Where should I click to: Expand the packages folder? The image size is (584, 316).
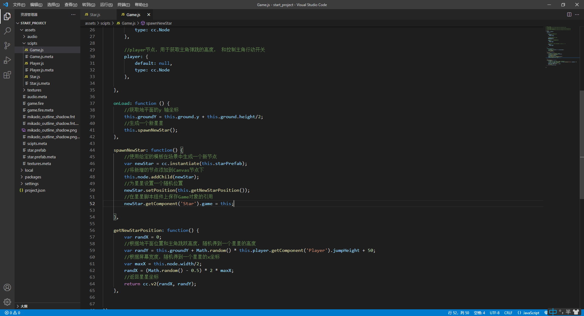[33, 177]
